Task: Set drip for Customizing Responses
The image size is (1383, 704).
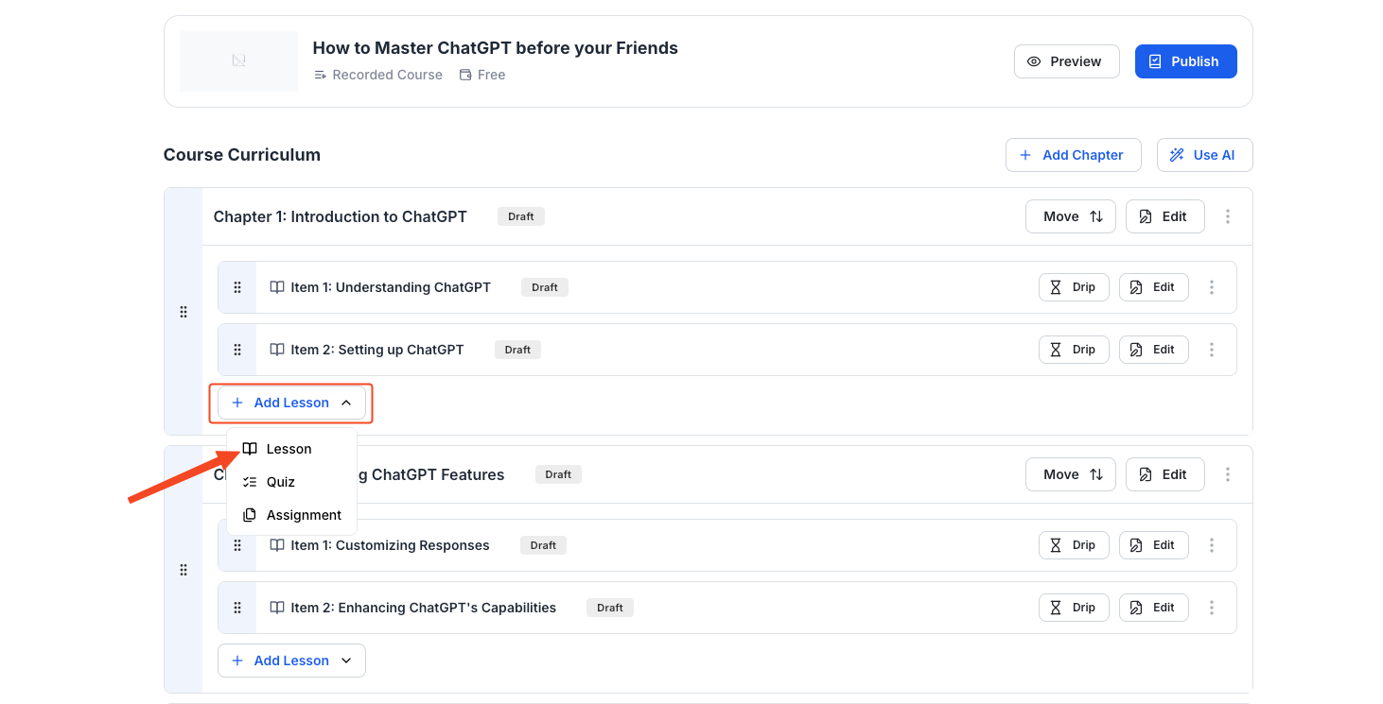Action: click(1074, 545)
